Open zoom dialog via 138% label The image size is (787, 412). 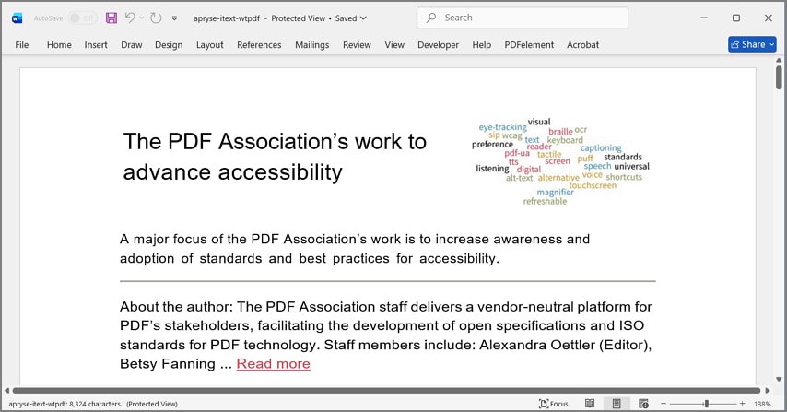pyautogui.click(x=762, y=404)
